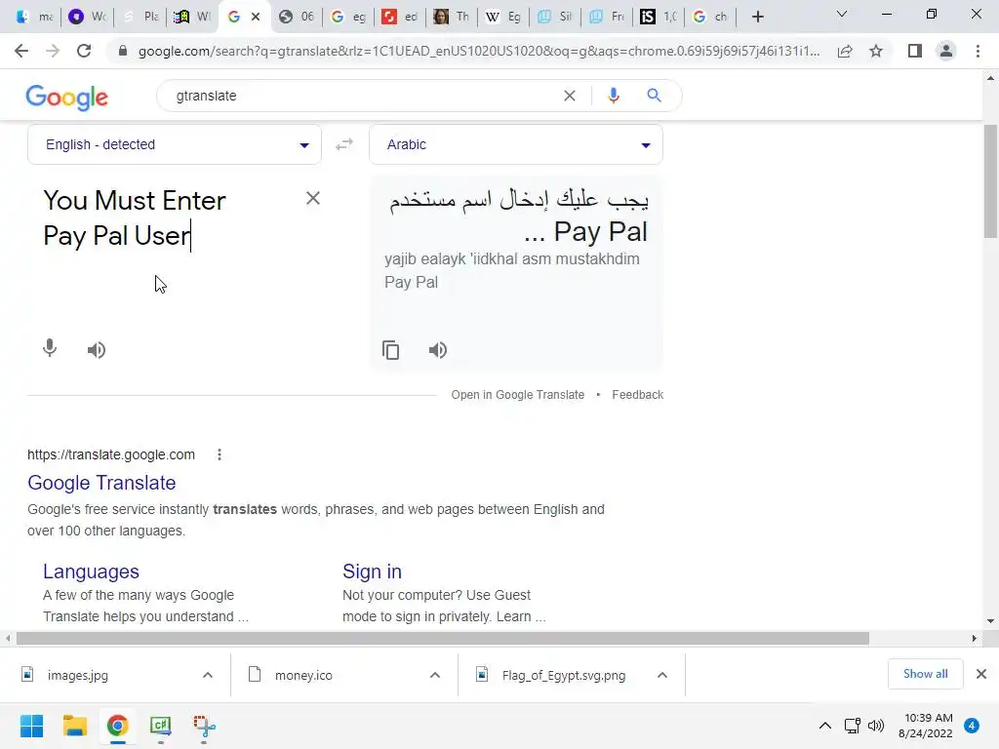Swap translation languages

[344, 144]
